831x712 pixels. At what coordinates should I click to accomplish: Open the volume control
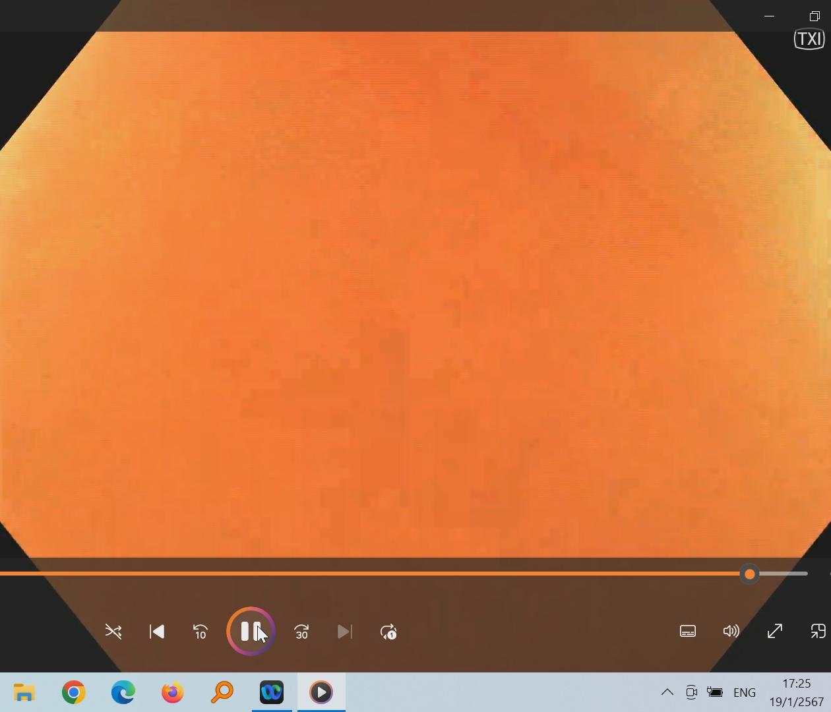click(x=731, y=631)
